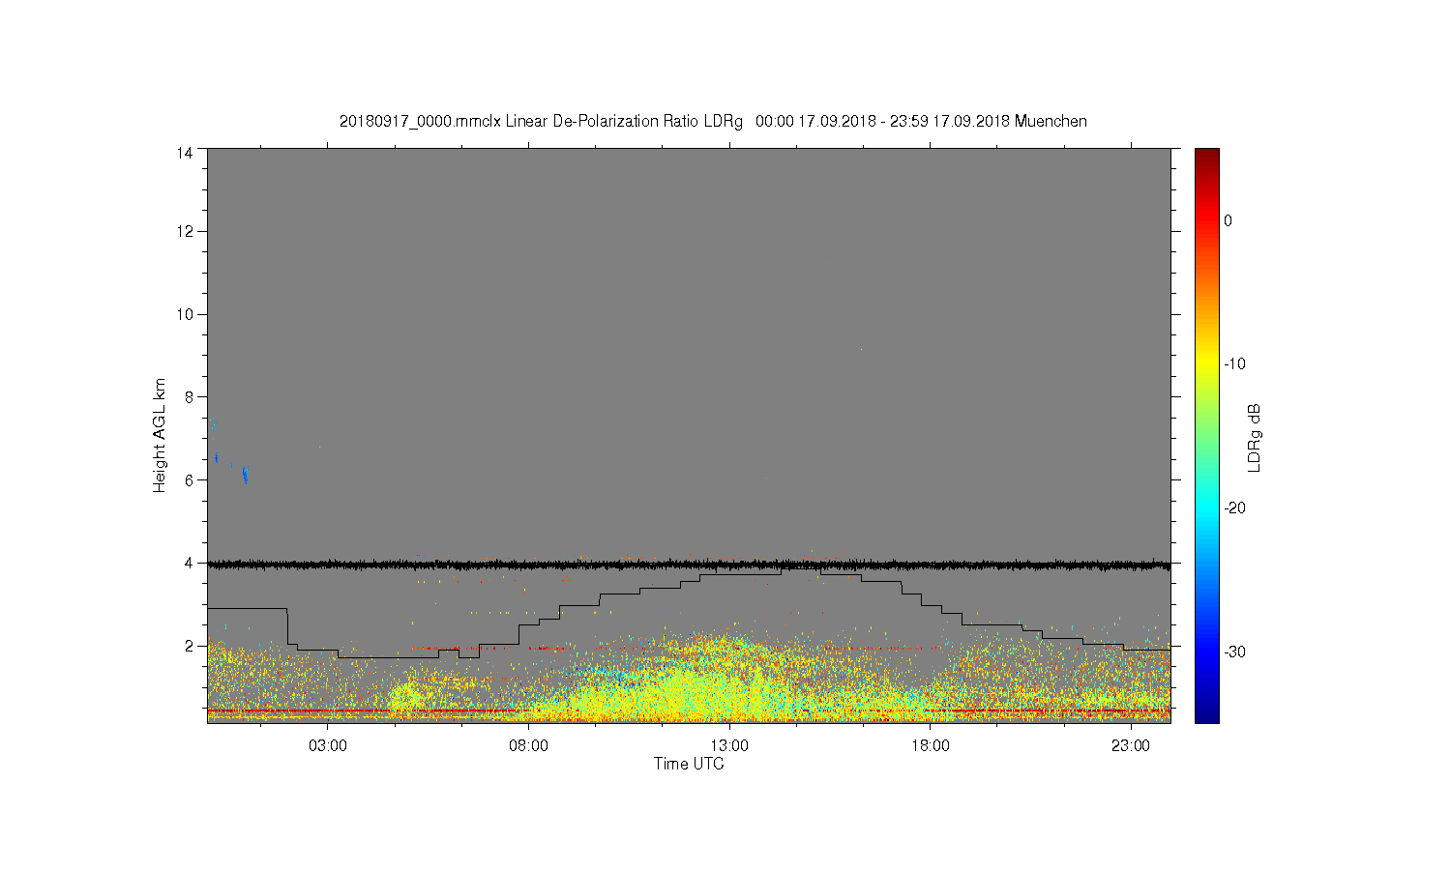Image resolution: width=1451 pixels, height=870 pixels.
Task: Click the plot title mentioning Linear De-Polarization Ratio
Action: [x=713, y=122]
